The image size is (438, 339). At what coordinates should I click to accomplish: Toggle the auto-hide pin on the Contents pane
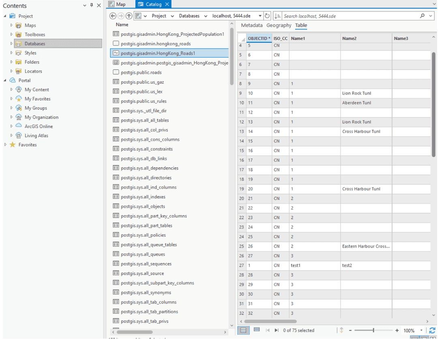coord(92,6)
